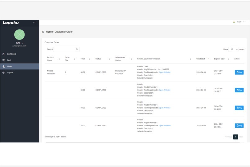Sort by the Product Name column
The width and height of the screenshot is (250, 167).
tap(53, 59)
